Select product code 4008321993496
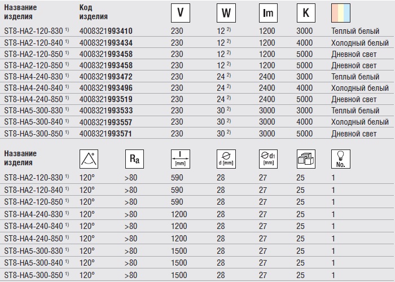This screenshot has width=395, height=282. pos(107,88)
